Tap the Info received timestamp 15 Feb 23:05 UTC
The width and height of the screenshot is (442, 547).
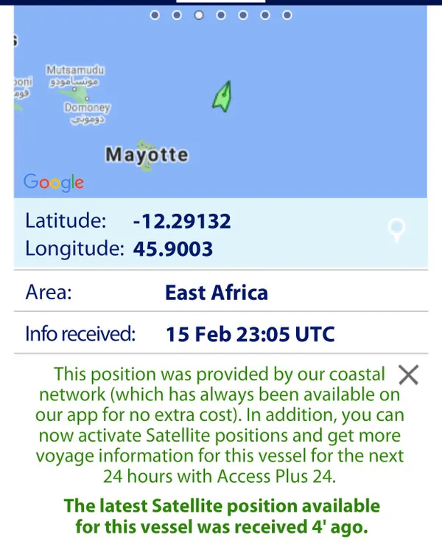250,334
